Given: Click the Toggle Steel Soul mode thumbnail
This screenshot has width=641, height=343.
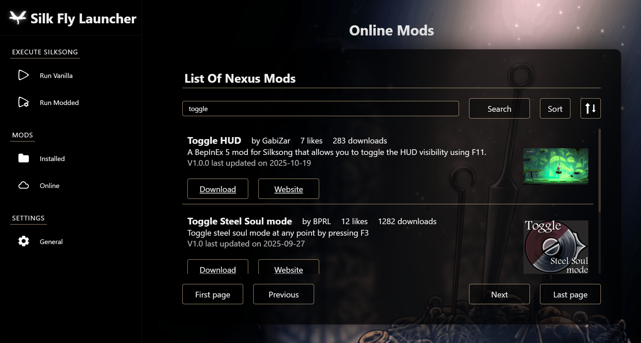Looking at the screenshot, I should tap(556, 247).
